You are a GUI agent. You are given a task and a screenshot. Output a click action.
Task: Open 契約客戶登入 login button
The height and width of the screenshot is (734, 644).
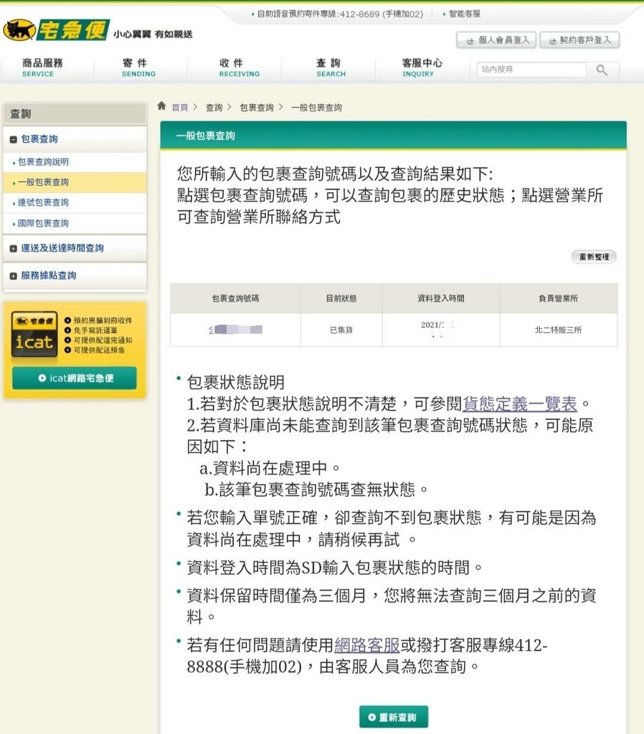click(x=579, y=40)
